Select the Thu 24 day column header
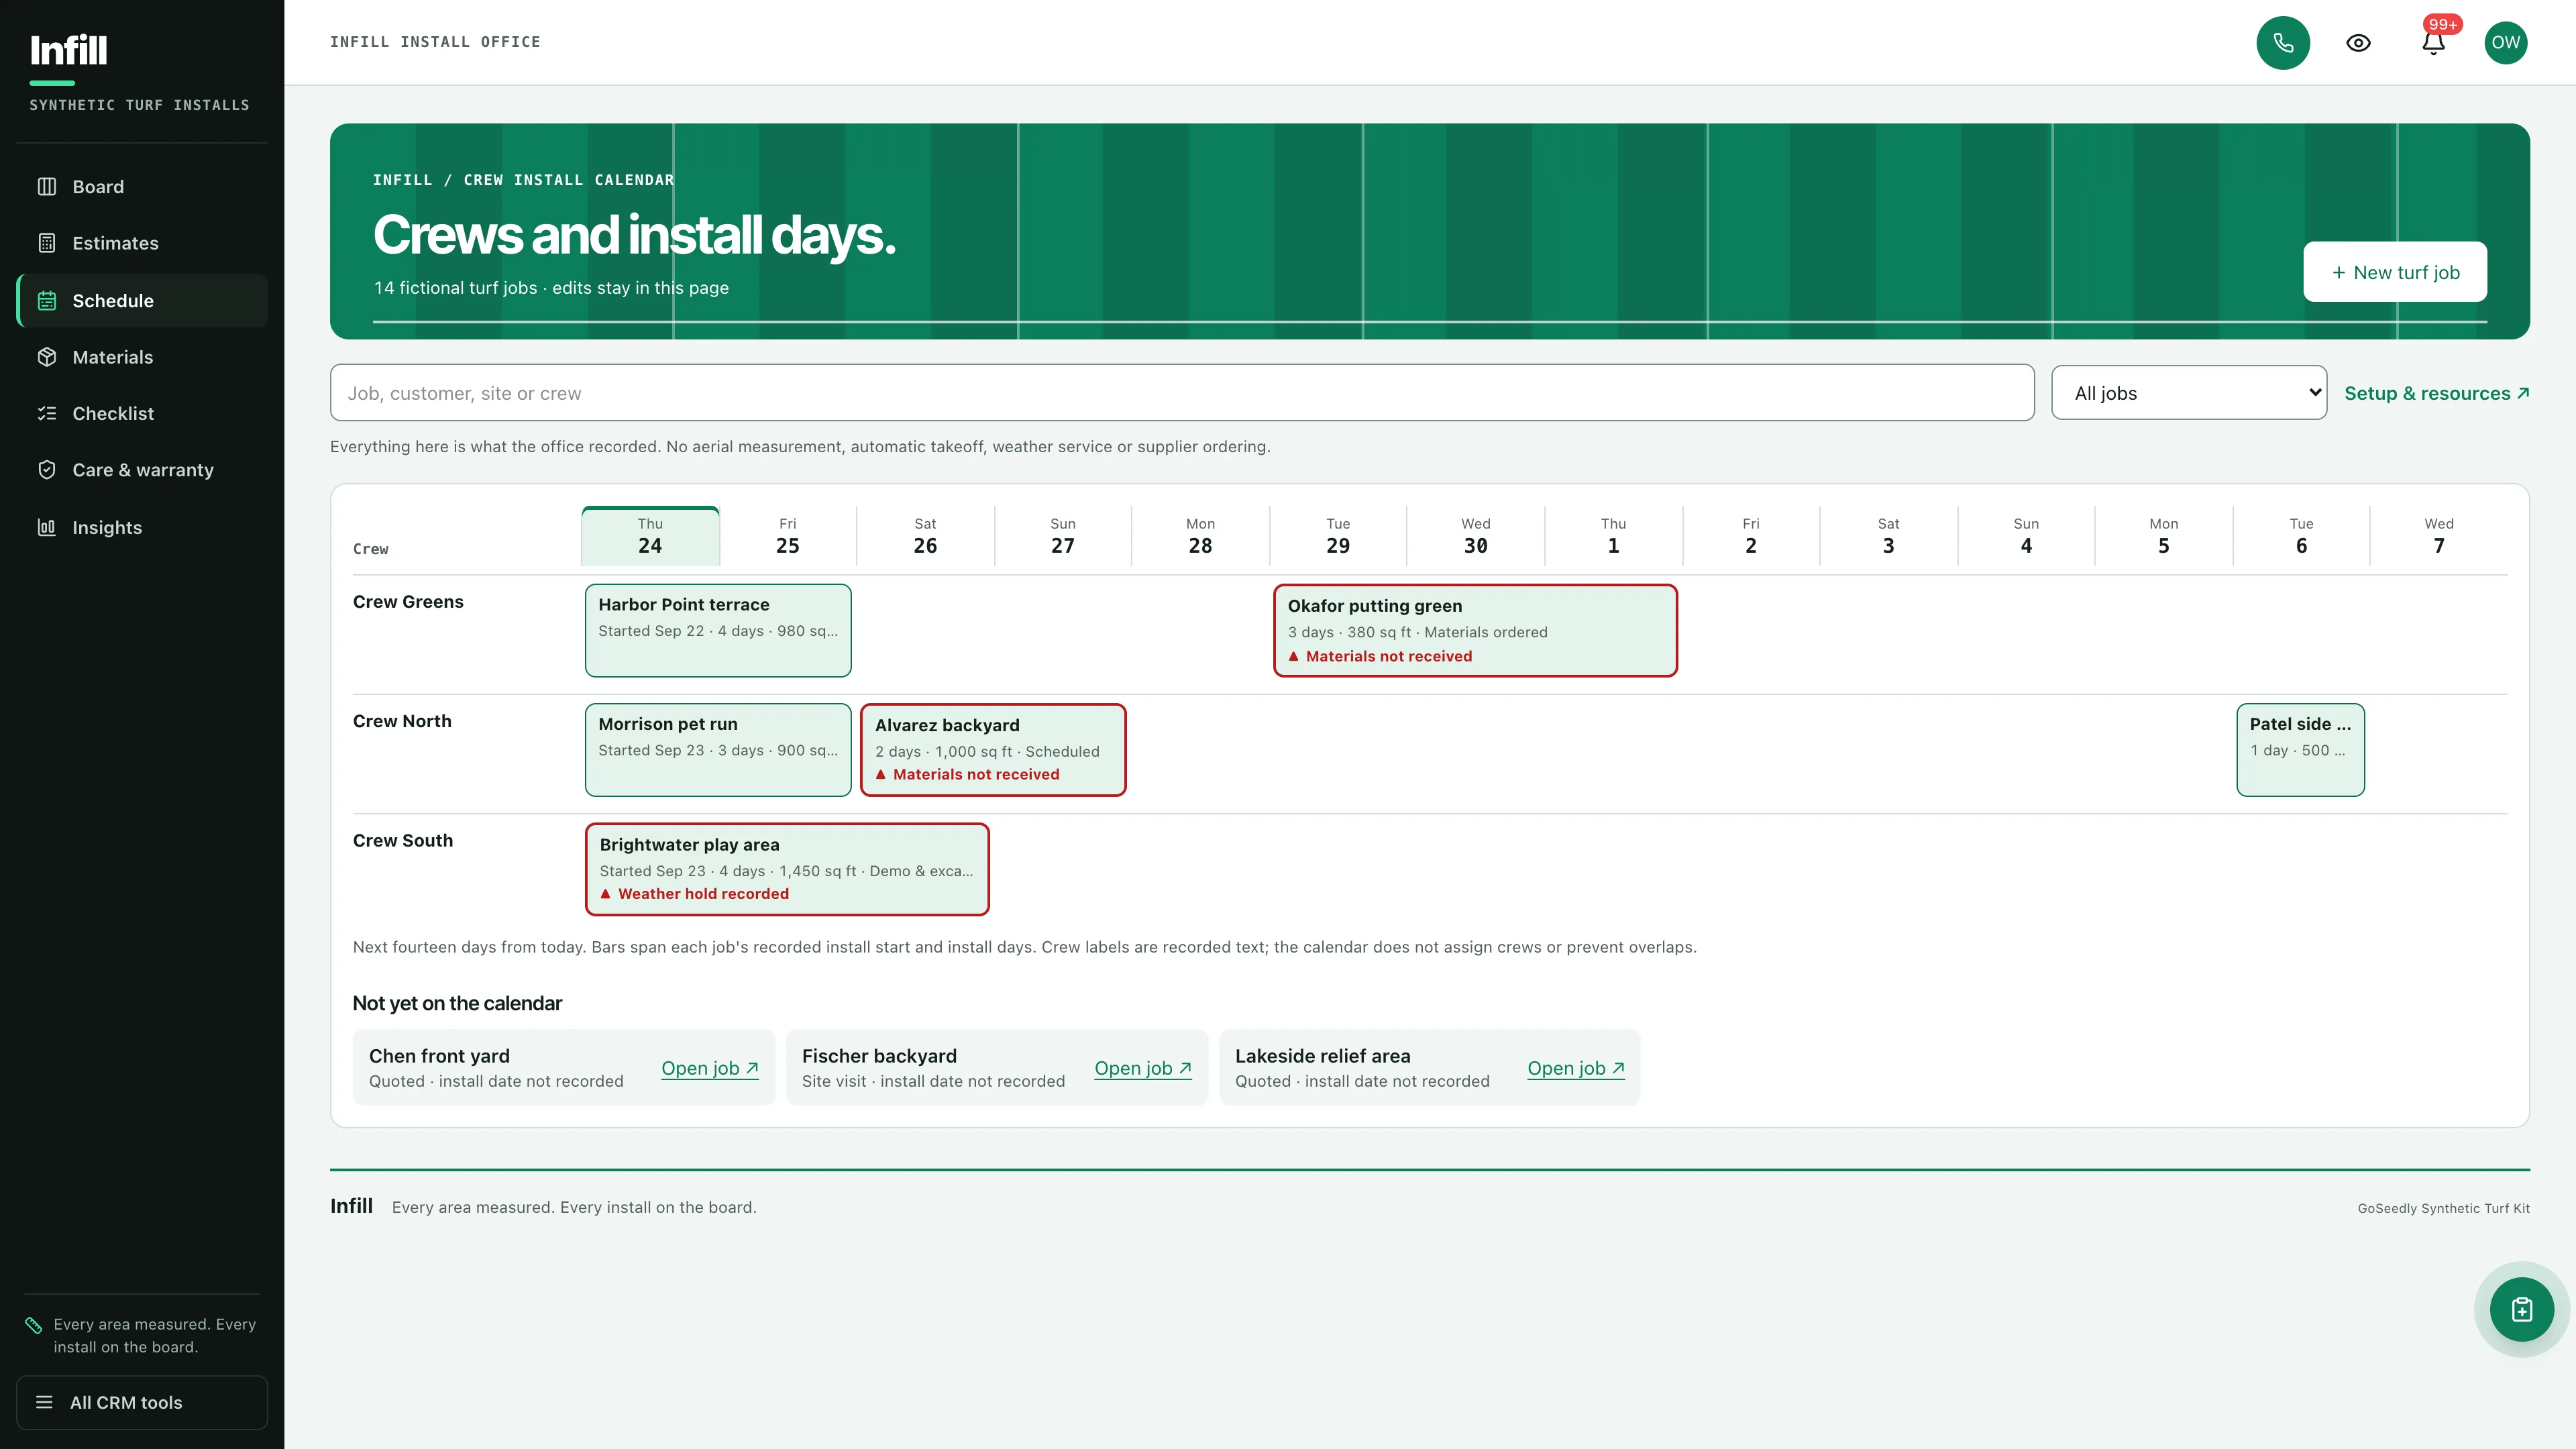Viewport: 2576px width, 1449px height. tap(650, 536)
